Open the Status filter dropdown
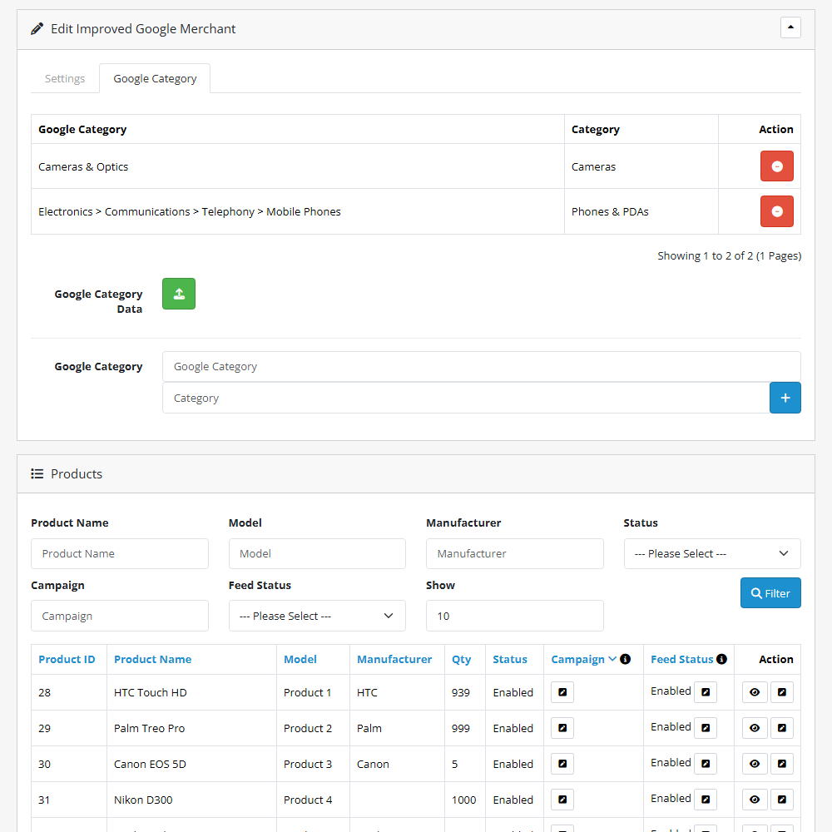This screenshot has width=832, height=832. pyautogui.click(x=711, y=553)
